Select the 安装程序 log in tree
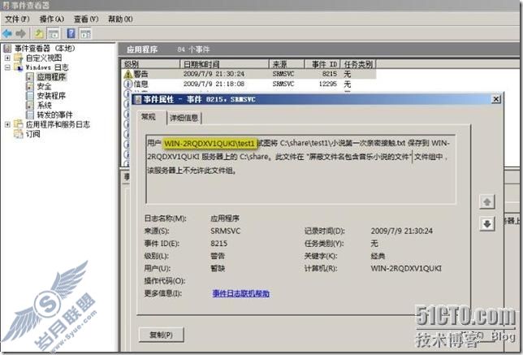 (51, 96)
